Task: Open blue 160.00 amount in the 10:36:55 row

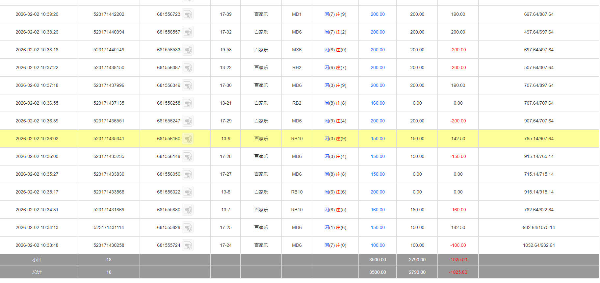Action: [x=378, y=103]
